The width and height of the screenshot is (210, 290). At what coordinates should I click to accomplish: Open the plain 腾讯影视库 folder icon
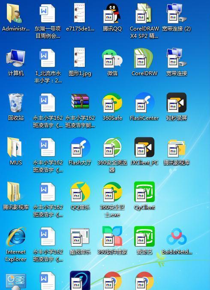(14, 192)
